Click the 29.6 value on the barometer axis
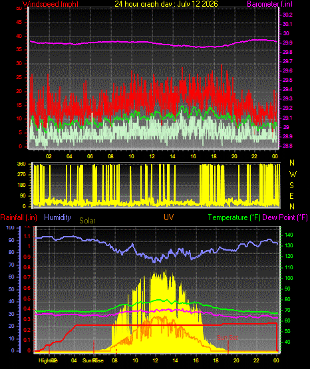The image size is (310, 369). 287,71
